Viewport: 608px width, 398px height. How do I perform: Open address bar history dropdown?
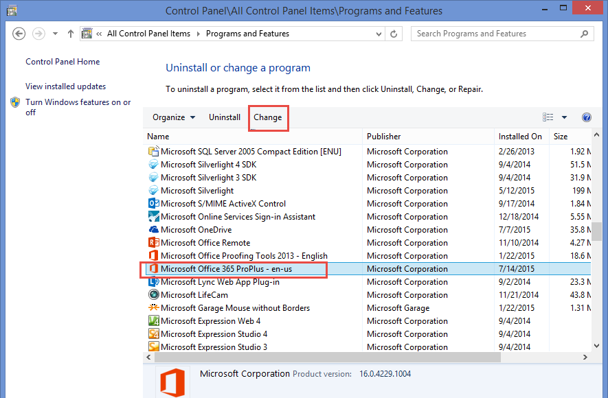pos(376,34)
